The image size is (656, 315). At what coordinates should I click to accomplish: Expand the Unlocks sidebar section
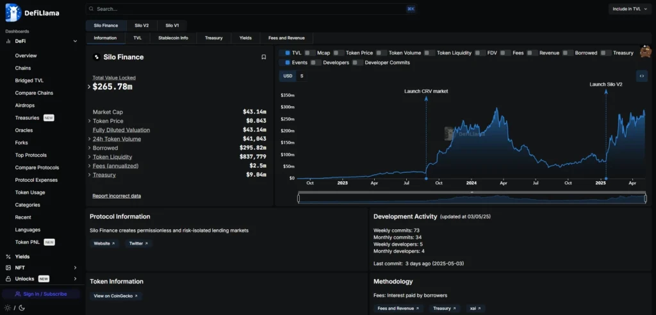(76, 279)
